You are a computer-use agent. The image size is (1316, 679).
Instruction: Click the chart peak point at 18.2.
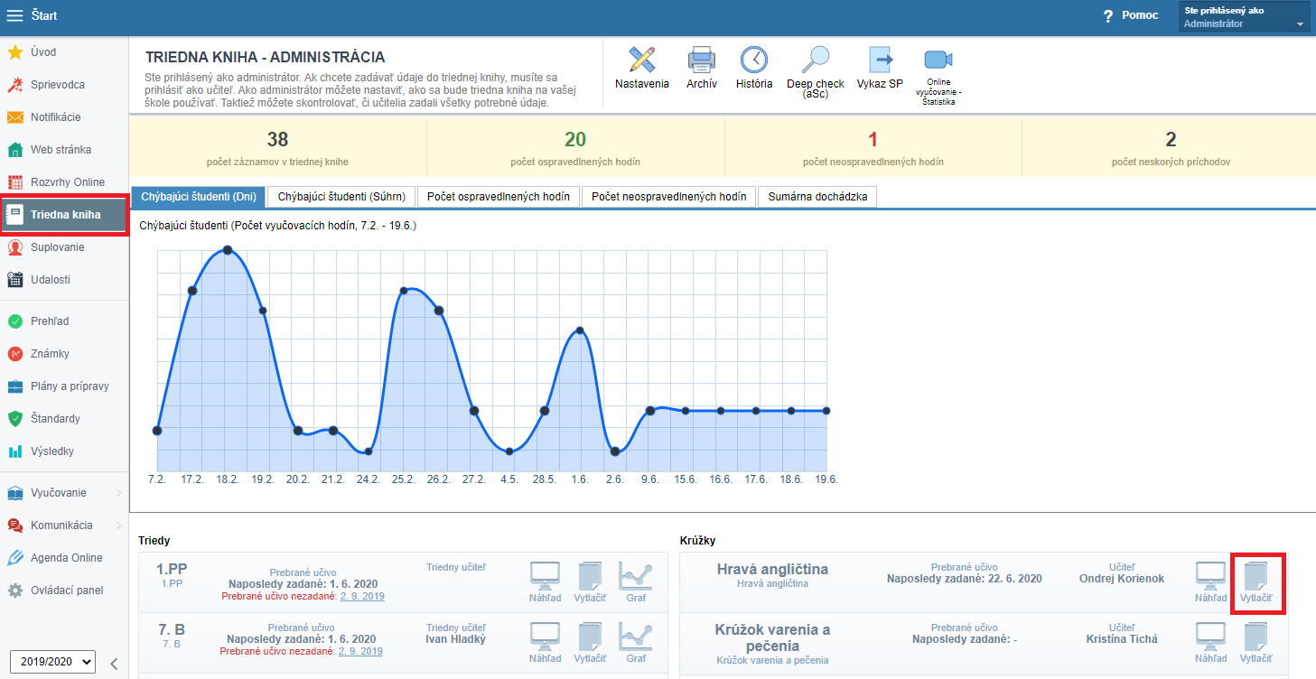click(x=228, y=250)
